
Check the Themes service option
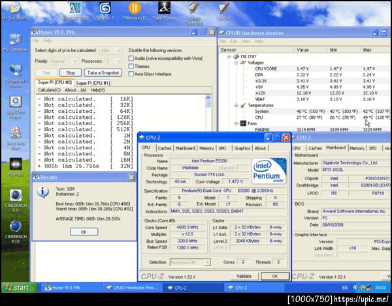coord(131,66)
